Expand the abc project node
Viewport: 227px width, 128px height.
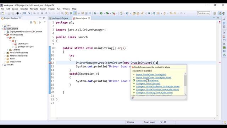coord(2,26)
